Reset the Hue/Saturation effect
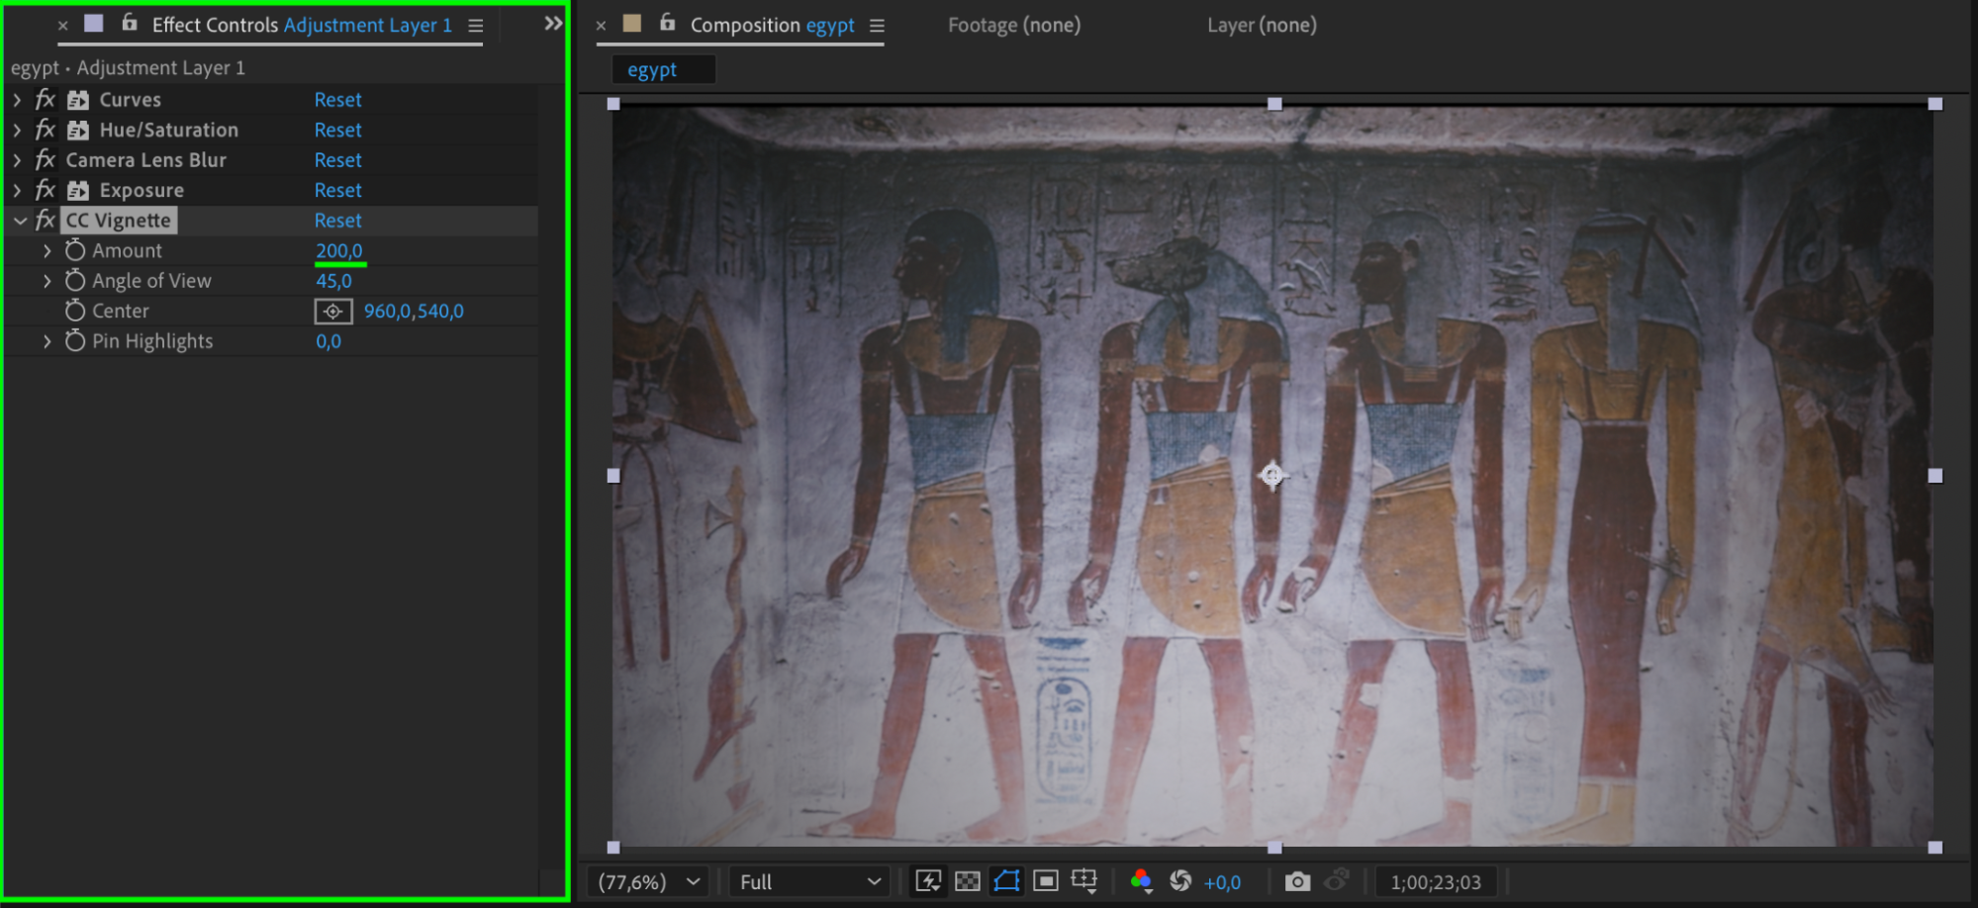Screen dimensions: 1978x909 [x=337, y=131]
